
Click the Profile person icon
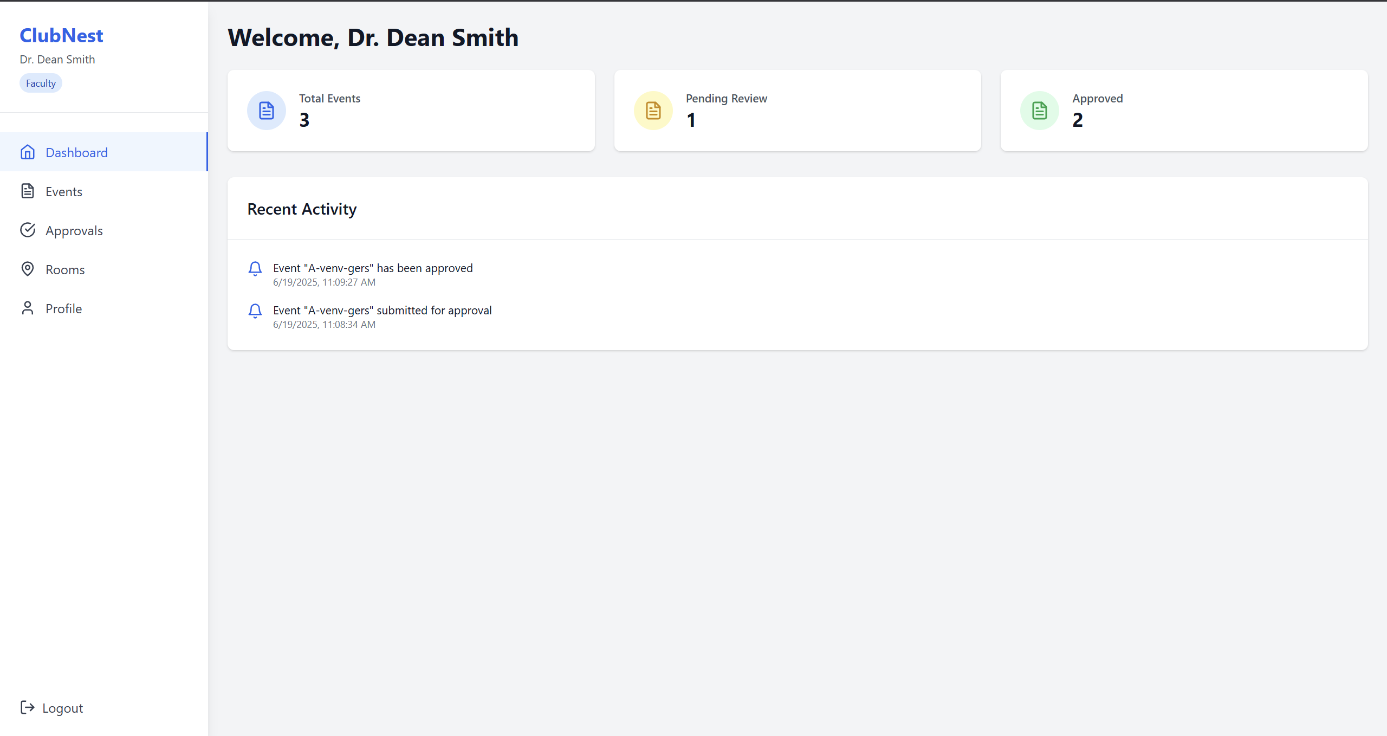point(28,308)
